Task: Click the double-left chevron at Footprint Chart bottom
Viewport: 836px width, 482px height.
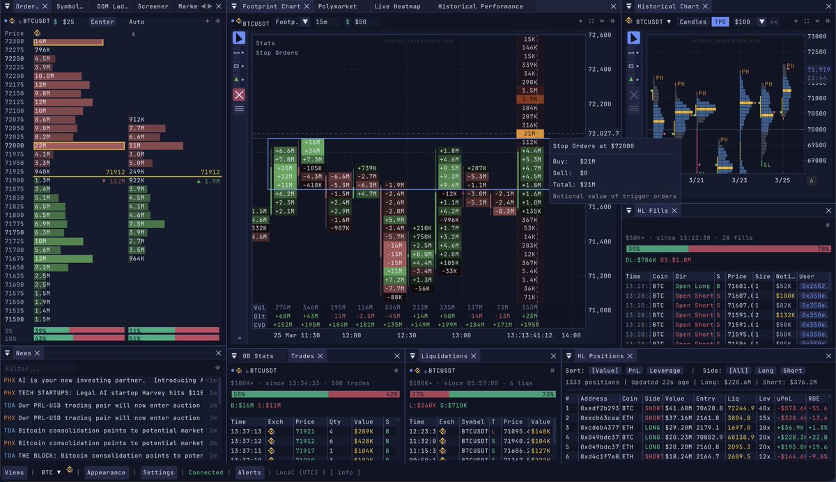Action: [x=240, y=338]
